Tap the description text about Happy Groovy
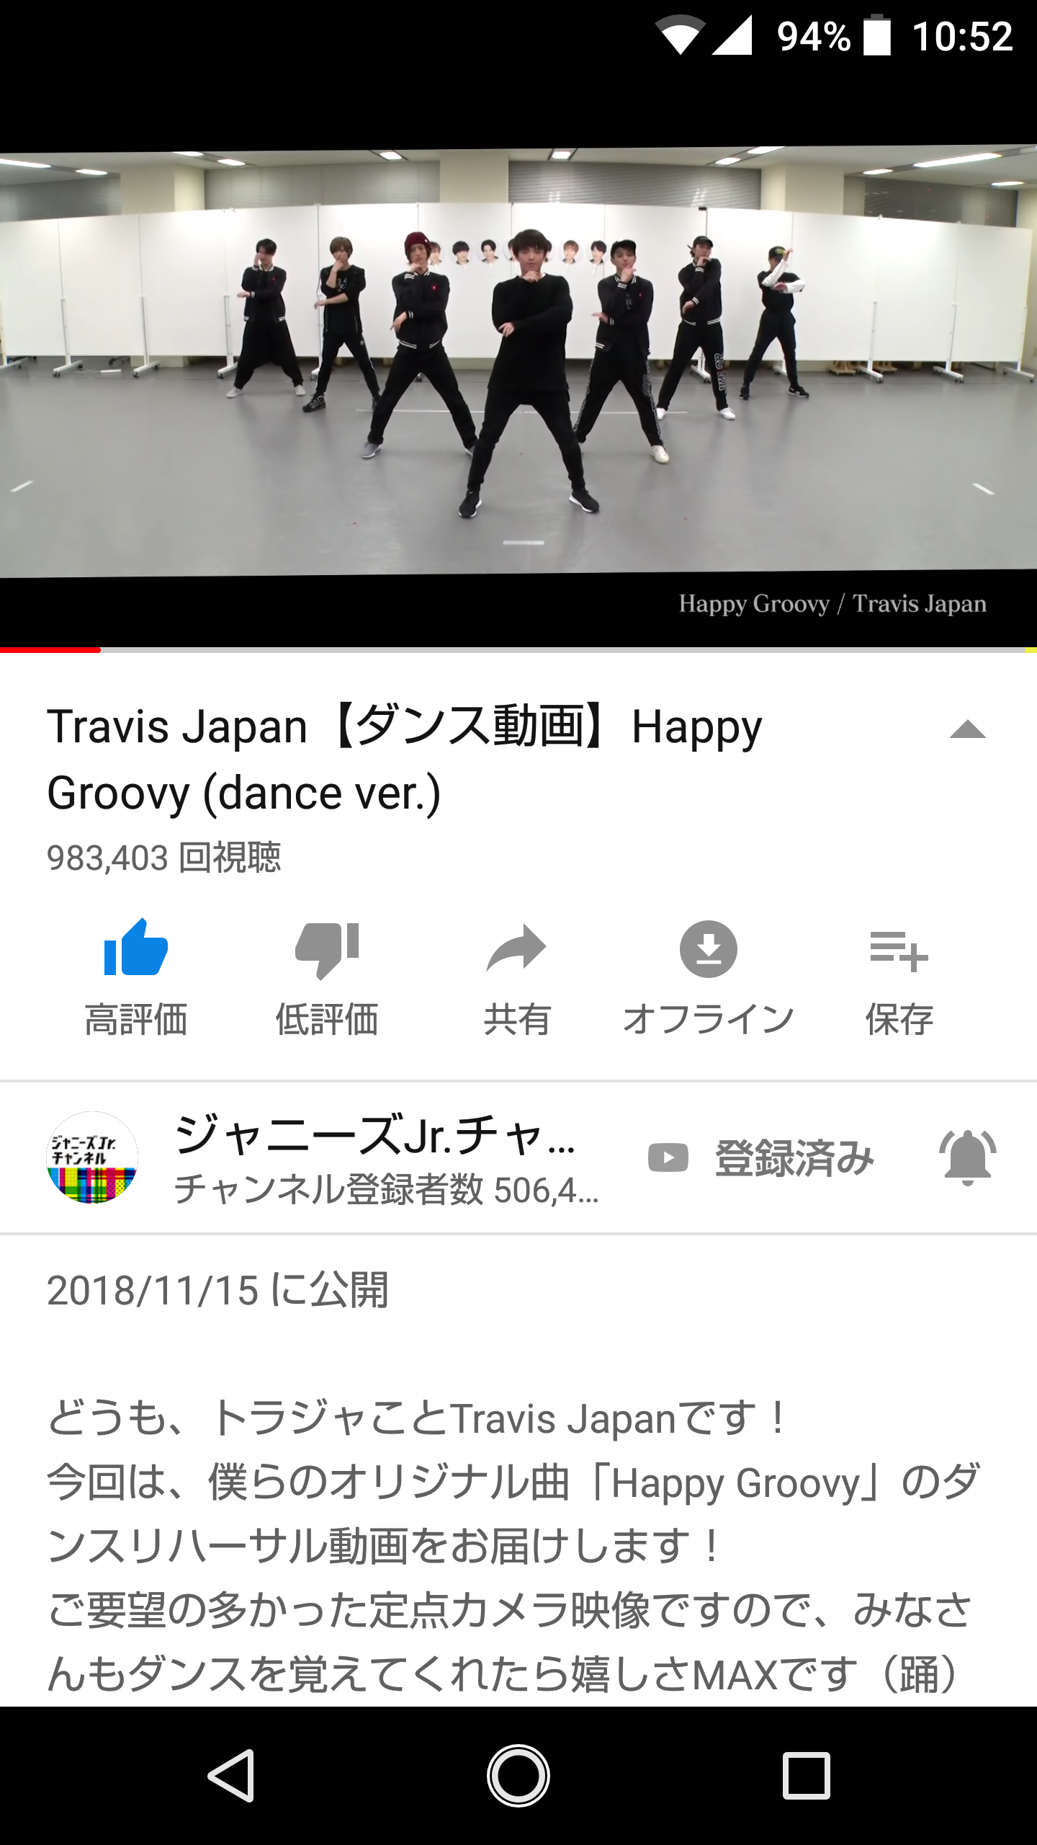The width and height of the screenshot is (1037, 1845). [x=514, y=1545]
